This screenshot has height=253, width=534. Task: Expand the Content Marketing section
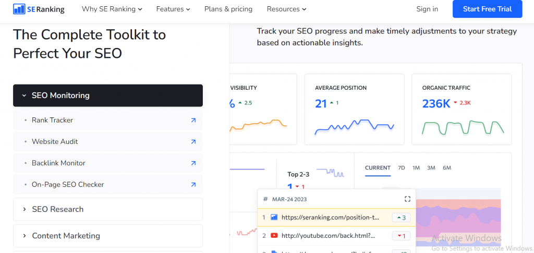pyautogui.click(x=107, y=236)
